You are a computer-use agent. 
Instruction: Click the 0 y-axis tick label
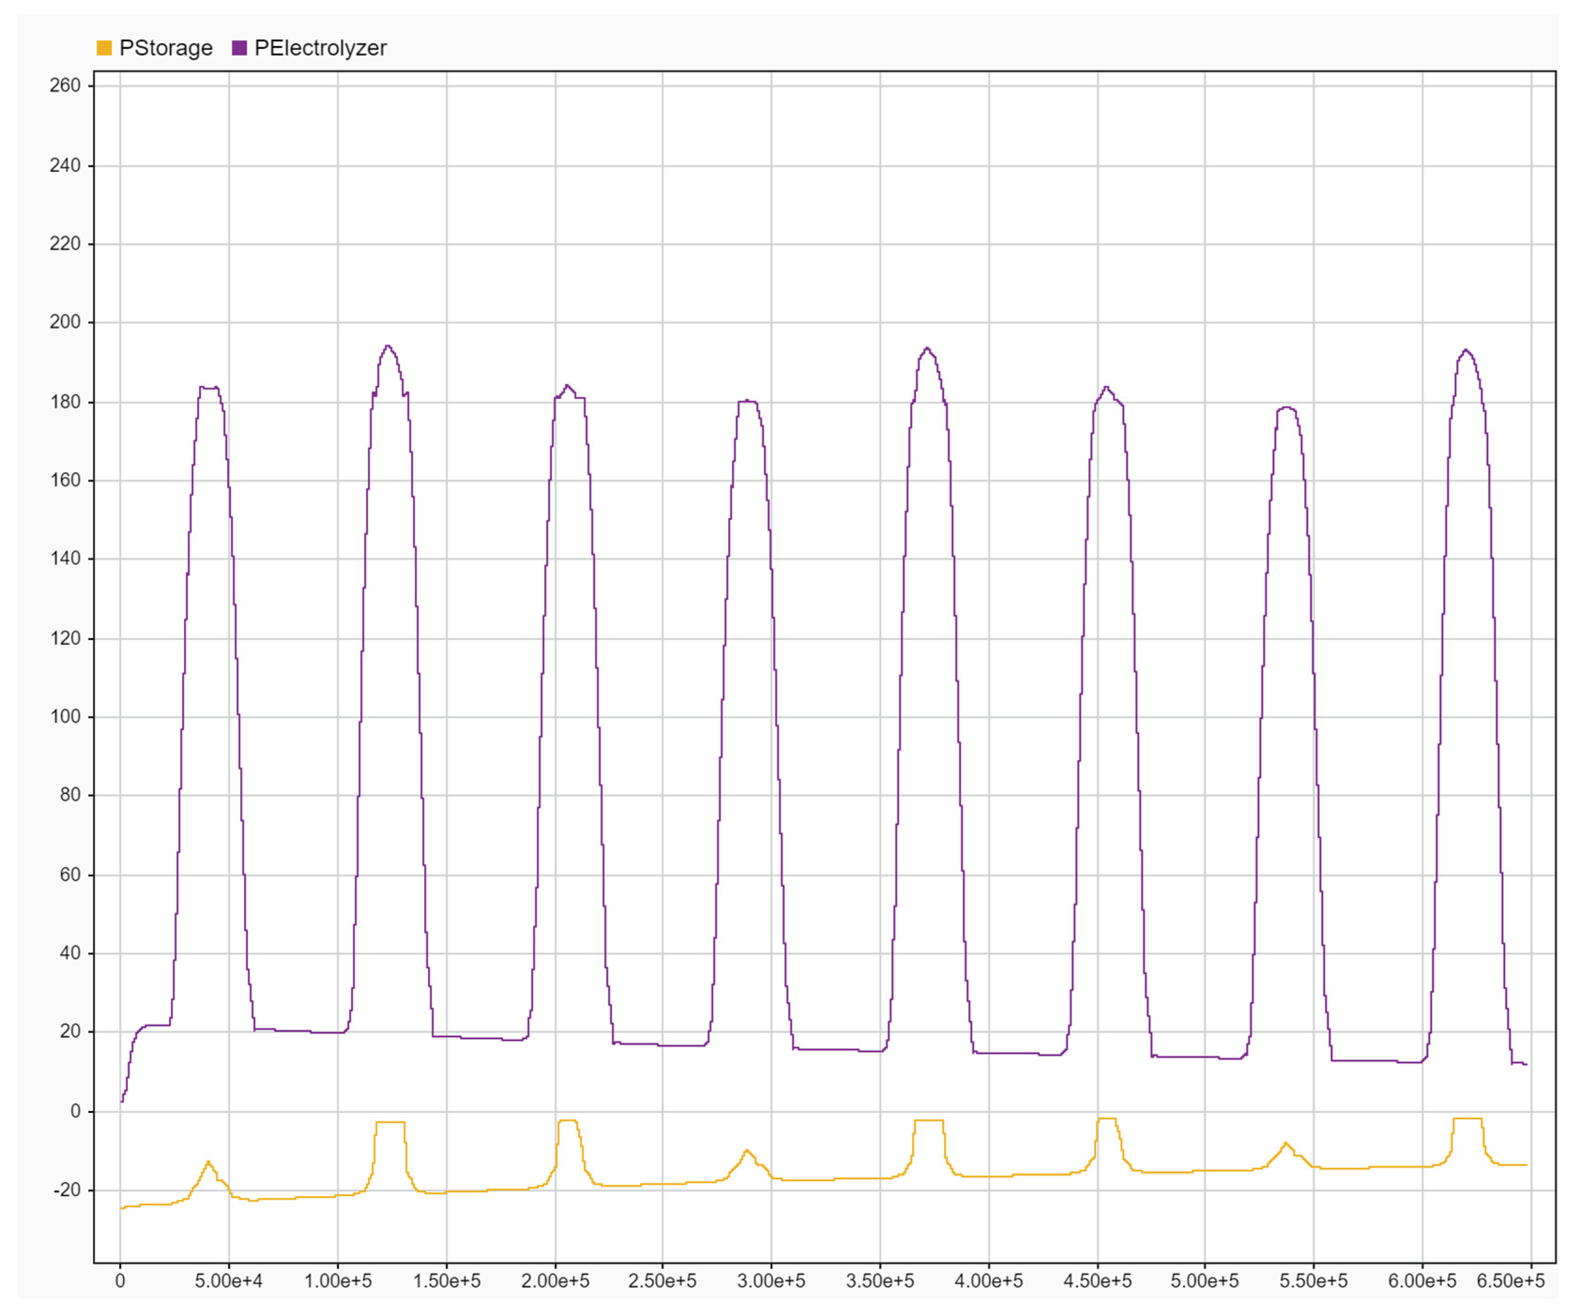coord(75,1111)
